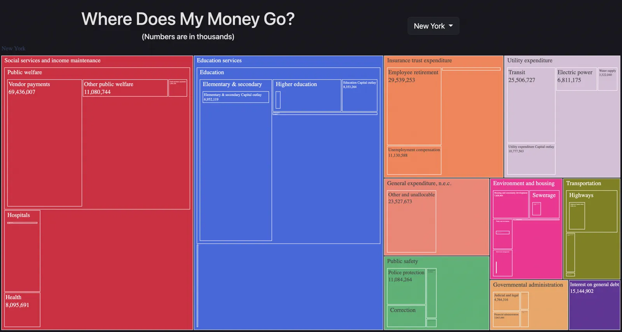Select the Water supply tile
This screenshot has height=332, width=622.
(607, 79)
